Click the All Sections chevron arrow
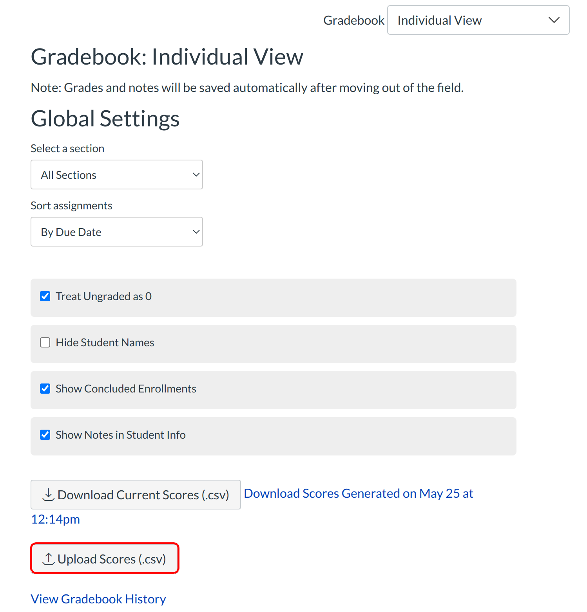This screenshot has width=587, height=612. click(196, 175)
